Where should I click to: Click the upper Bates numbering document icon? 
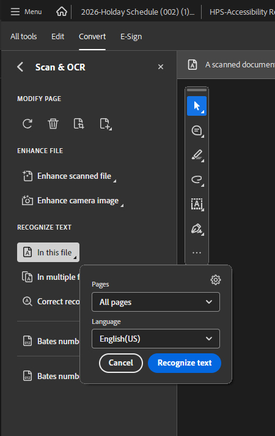click(28, 341)
